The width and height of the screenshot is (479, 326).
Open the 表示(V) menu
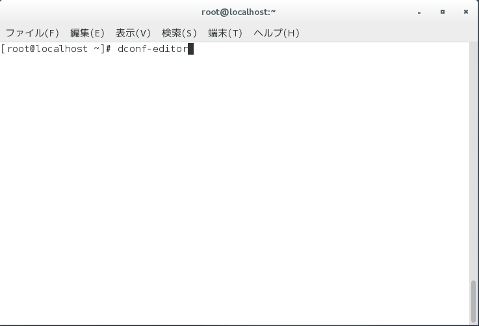[133, 33]
